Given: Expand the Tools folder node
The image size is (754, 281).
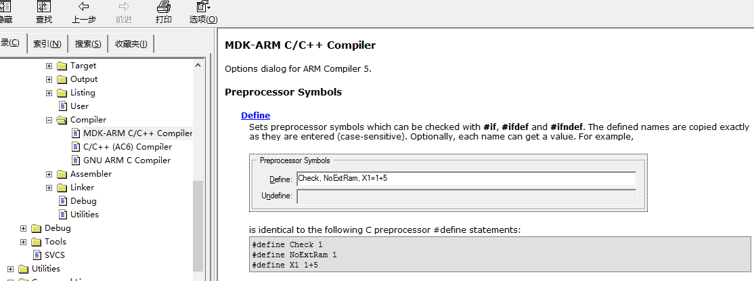Looking at the screenshot, I should click(24, 242).
